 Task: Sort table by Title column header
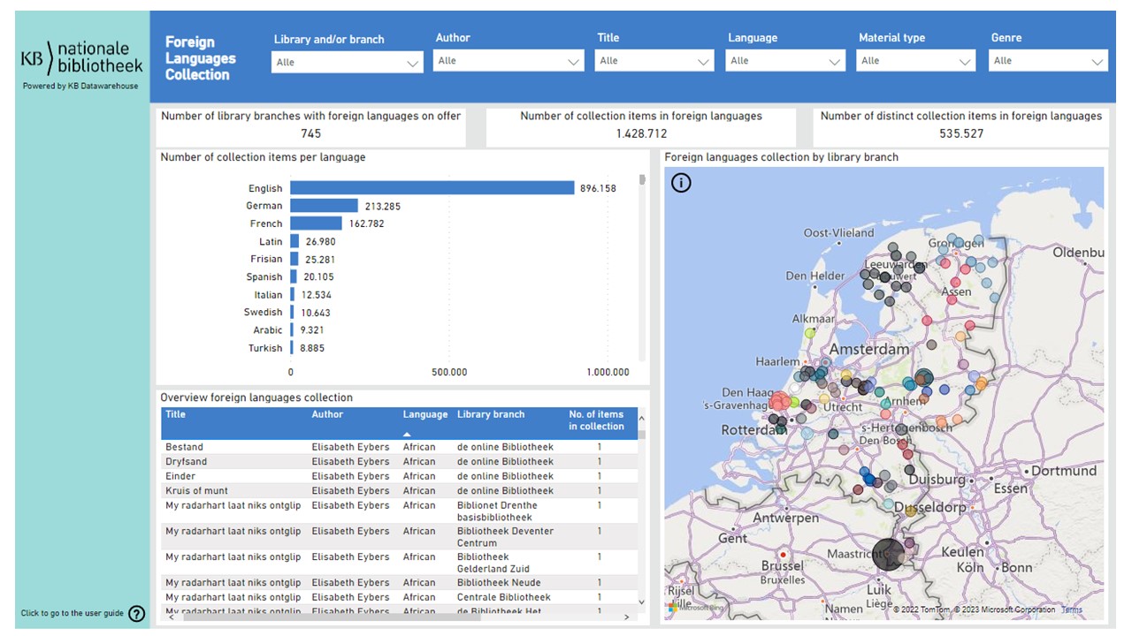[x=176, y=414]
